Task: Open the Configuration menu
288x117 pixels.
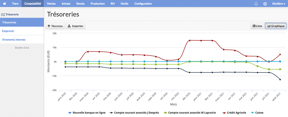Action: 143,4
